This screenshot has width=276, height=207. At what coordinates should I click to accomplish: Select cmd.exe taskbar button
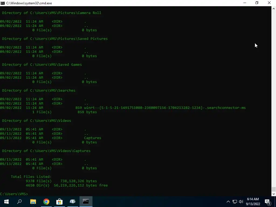click(x=86, y=202)
